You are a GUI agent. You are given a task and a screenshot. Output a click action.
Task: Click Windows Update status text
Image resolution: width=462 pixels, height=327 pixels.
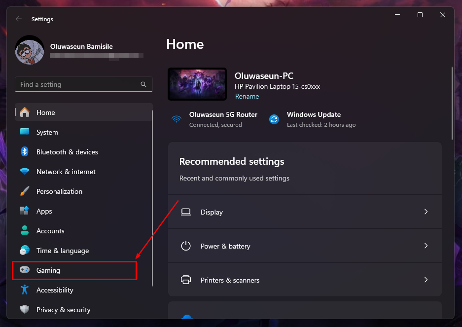[x=314, y=114]
